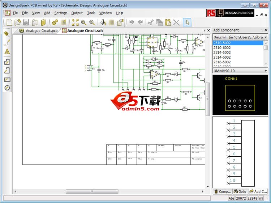
Task: Select the Add Text 'A' tool
Action: click(x=7, y=52)
